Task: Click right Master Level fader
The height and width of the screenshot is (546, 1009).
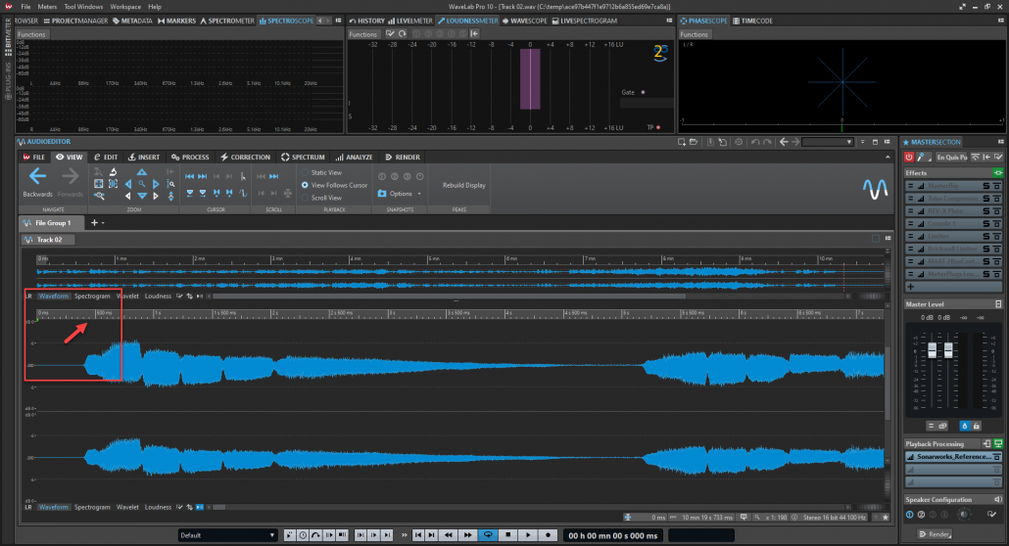Action: point(948,350)
